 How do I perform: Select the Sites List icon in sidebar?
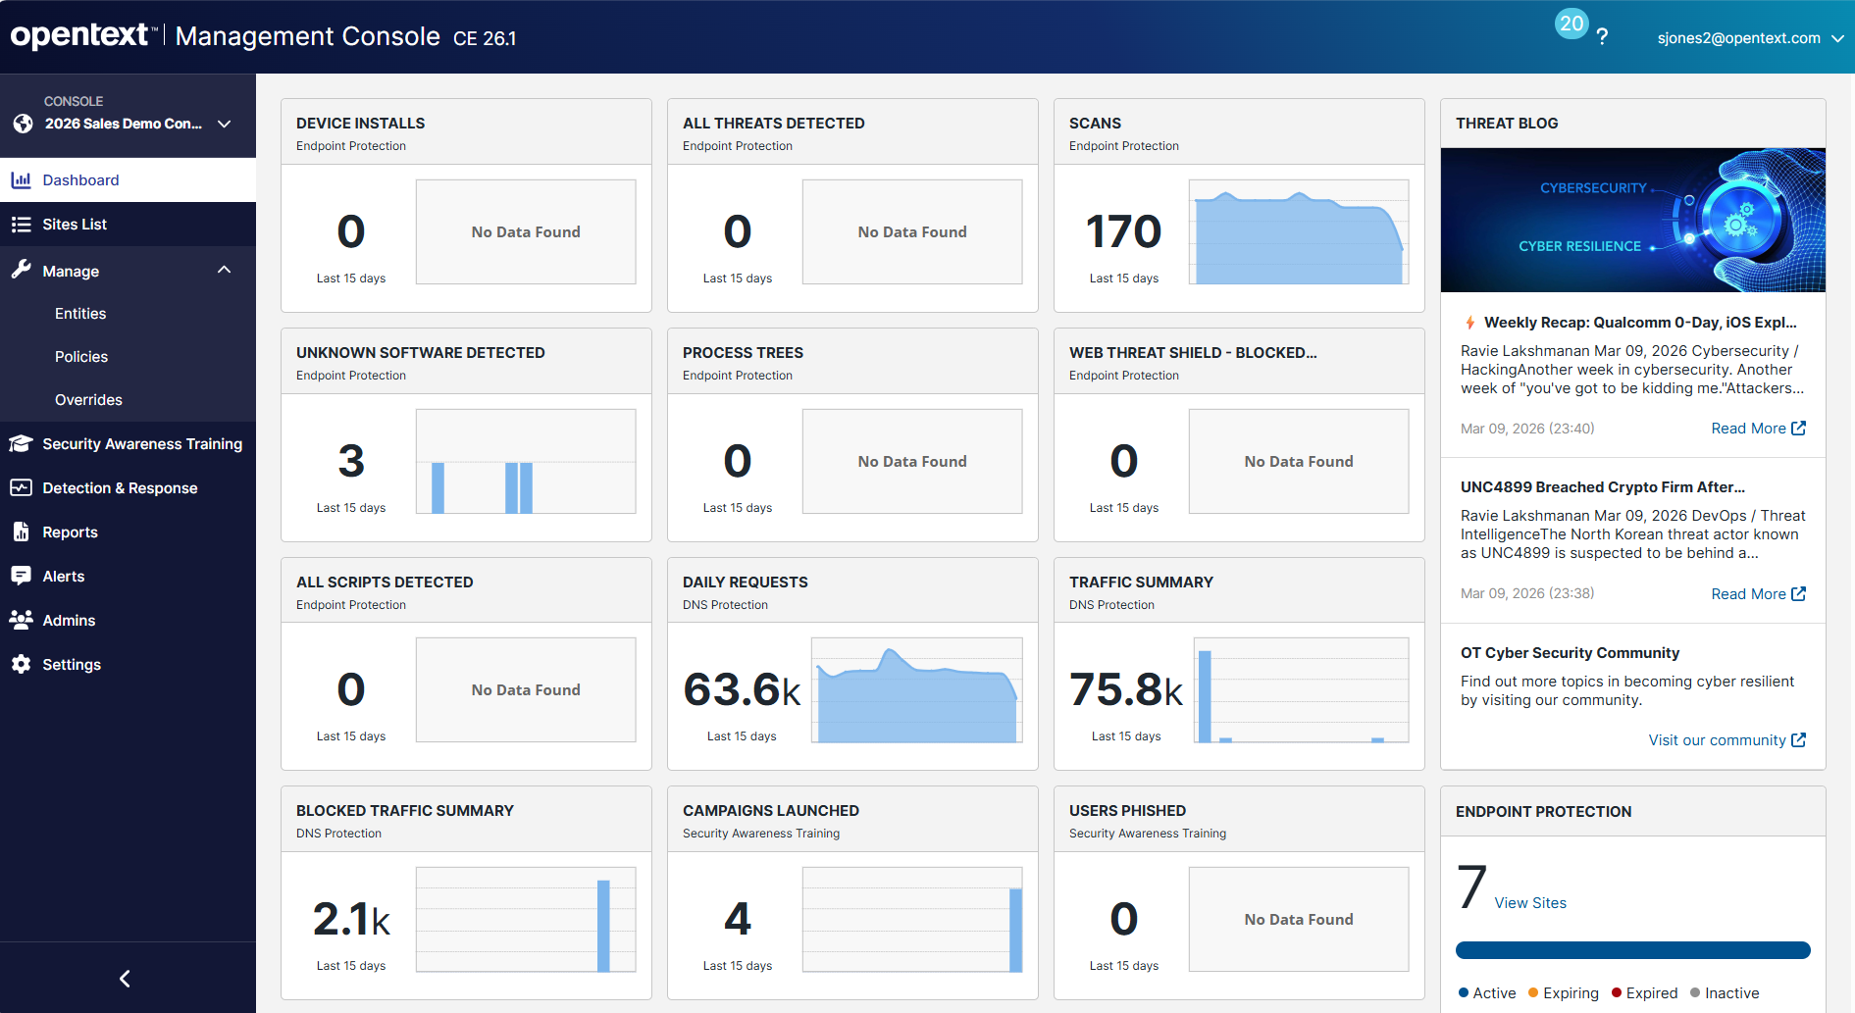(21, 224)
